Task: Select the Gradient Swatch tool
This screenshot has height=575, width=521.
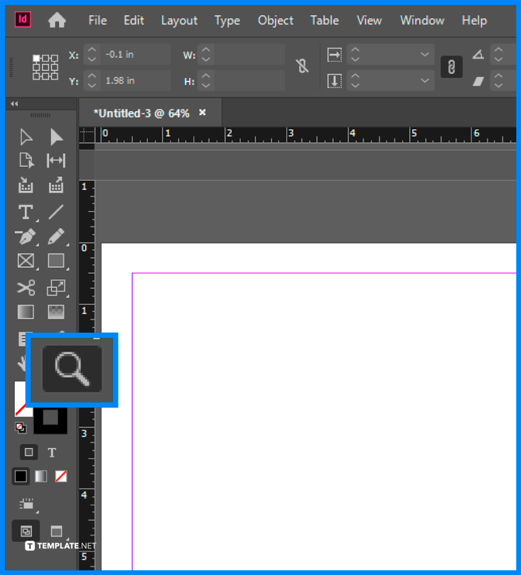Action: [x=26, y=312]
